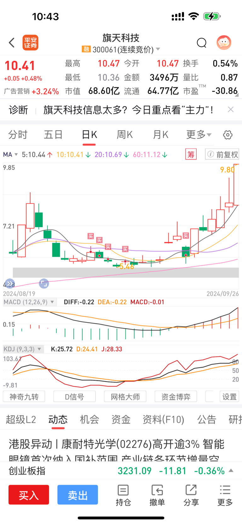Open the 机会 tab
Image resolution: width=242 pixels, height=524 pixels.
89,420
